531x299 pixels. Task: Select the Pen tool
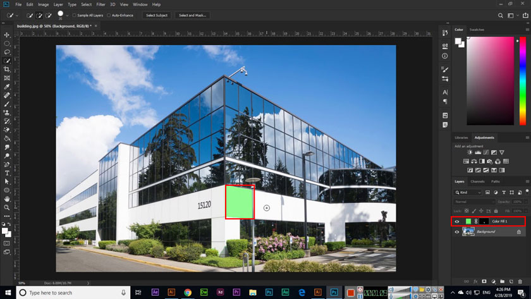coord(6,164)
